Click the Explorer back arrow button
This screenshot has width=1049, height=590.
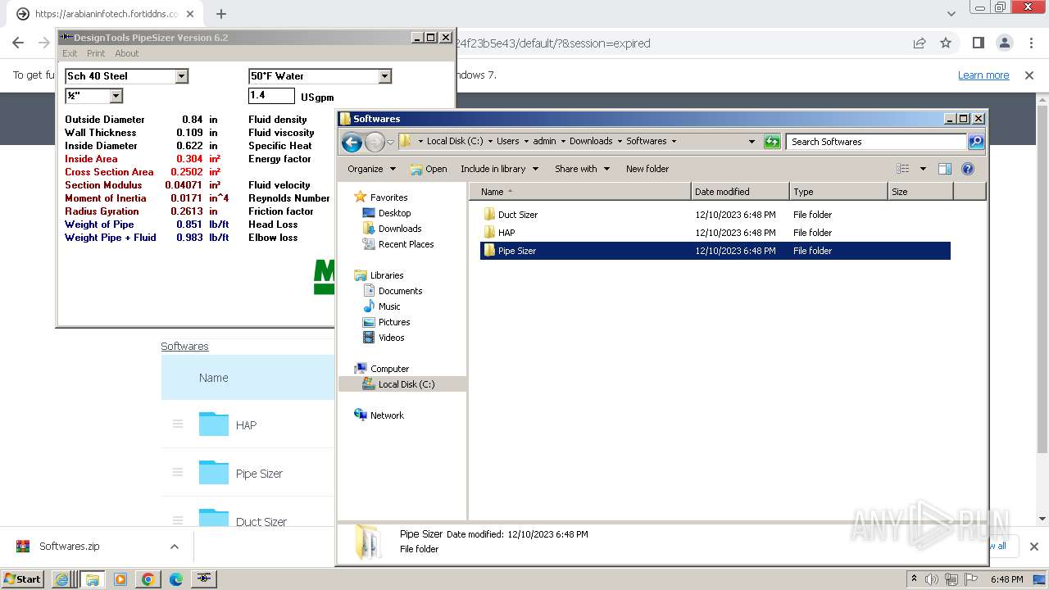(x=352, y=142)
